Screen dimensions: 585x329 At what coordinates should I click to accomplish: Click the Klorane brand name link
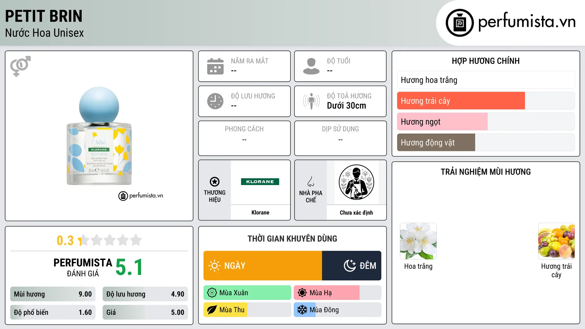[260, 212]
